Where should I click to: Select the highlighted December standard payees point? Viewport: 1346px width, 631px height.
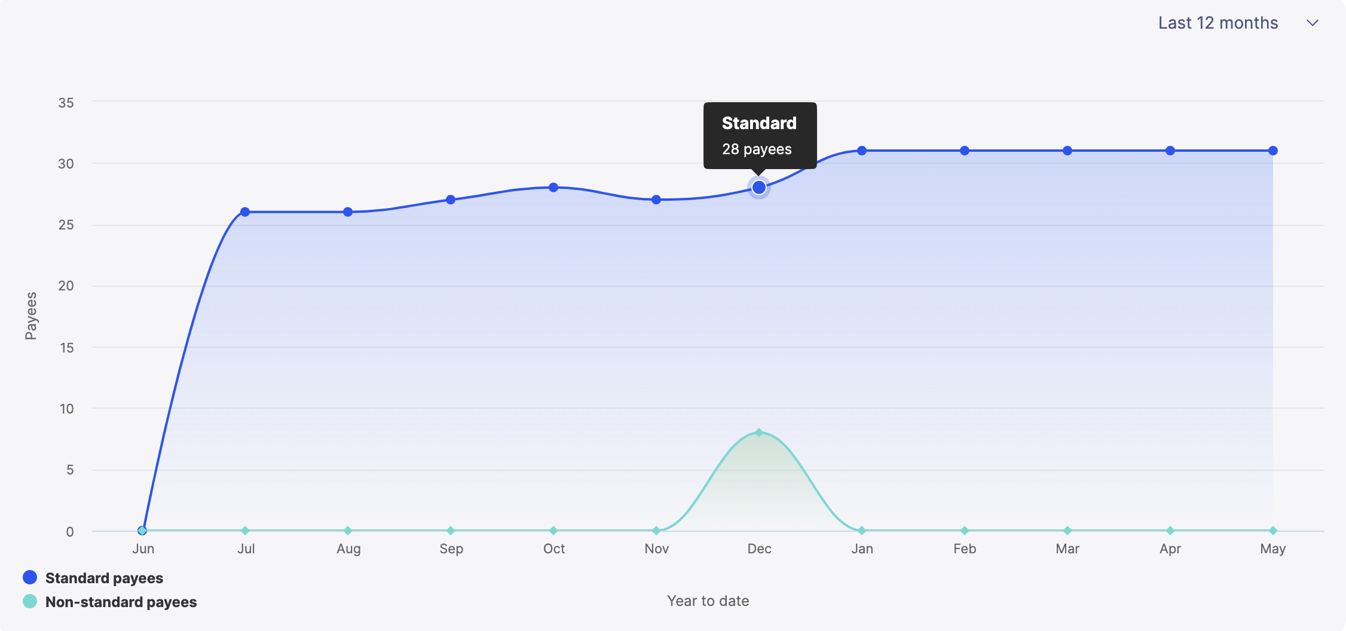point(759,188)
